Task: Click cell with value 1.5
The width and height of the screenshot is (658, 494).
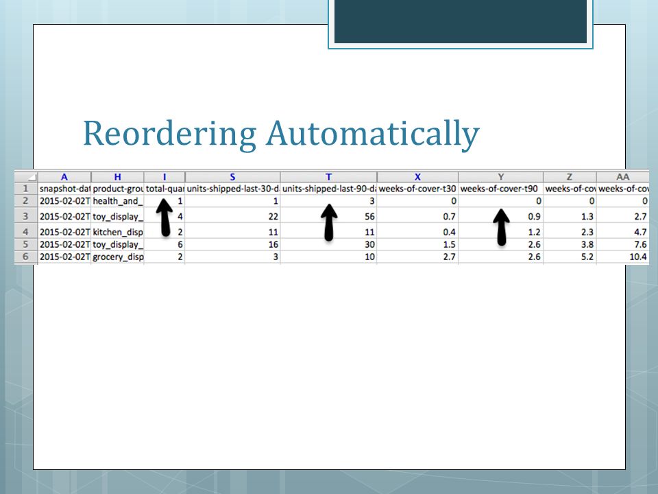Action: [x=417, y=244]
